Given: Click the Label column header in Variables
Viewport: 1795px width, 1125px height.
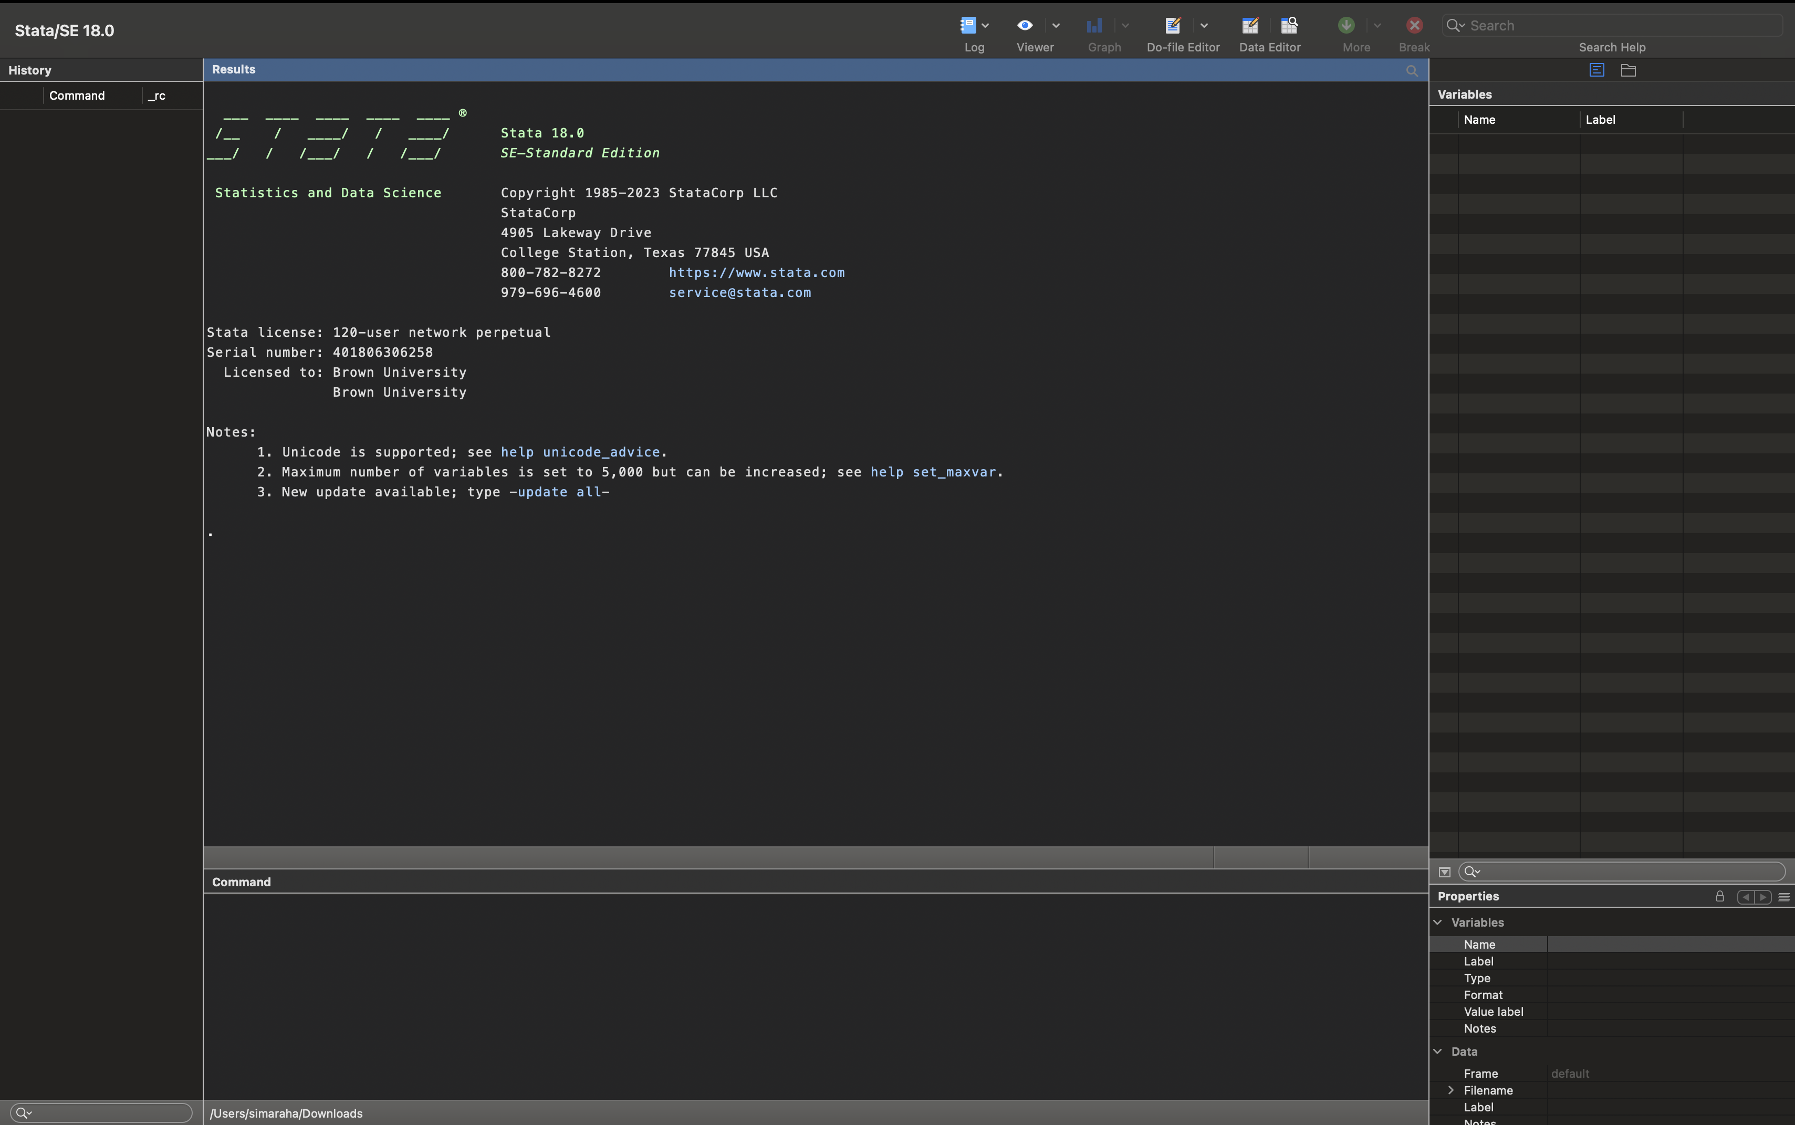Looking at the screenshot, I should click(1600, 120).
